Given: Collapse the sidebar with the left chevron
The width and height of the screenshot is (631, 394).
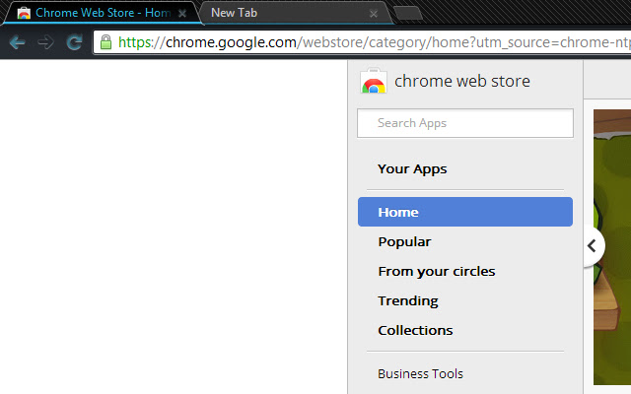Looking at the screenshot, I should (592, 246).
